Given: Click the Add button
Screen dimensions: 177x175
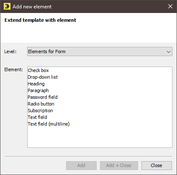Looking at the screenshot, I should click(81, 165).
